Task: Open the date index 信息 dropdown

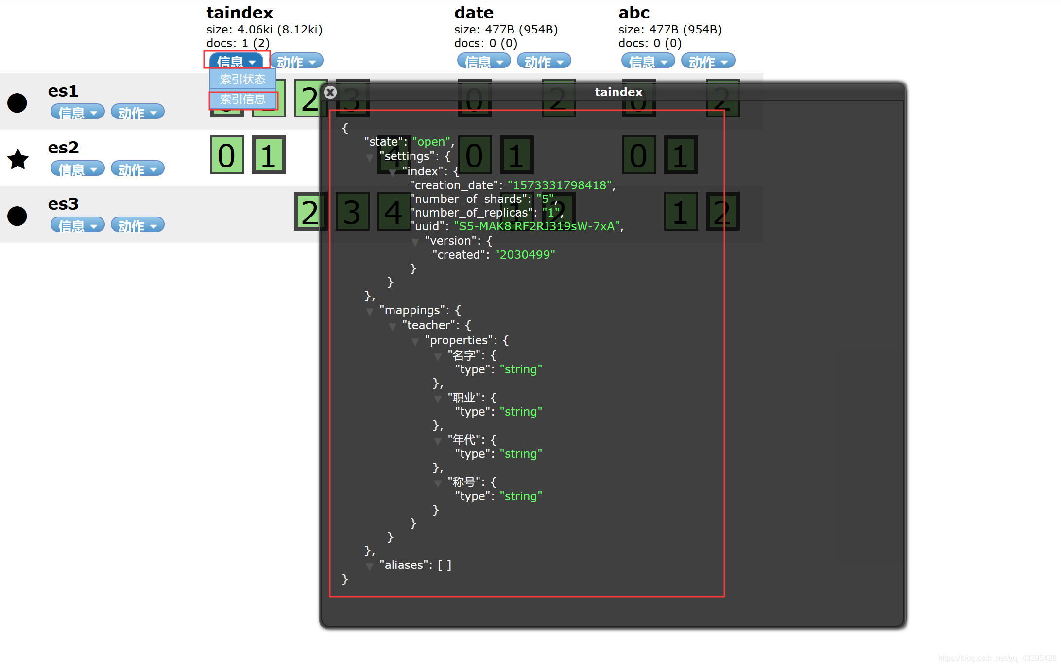Action: coord(484,61)
